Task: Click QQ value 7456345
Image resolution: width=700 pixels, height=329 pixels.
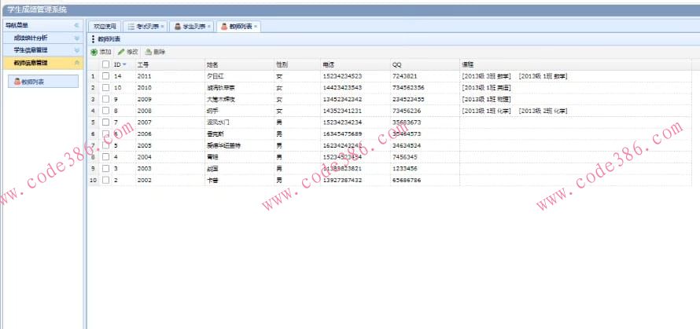Action: point(405,157)
